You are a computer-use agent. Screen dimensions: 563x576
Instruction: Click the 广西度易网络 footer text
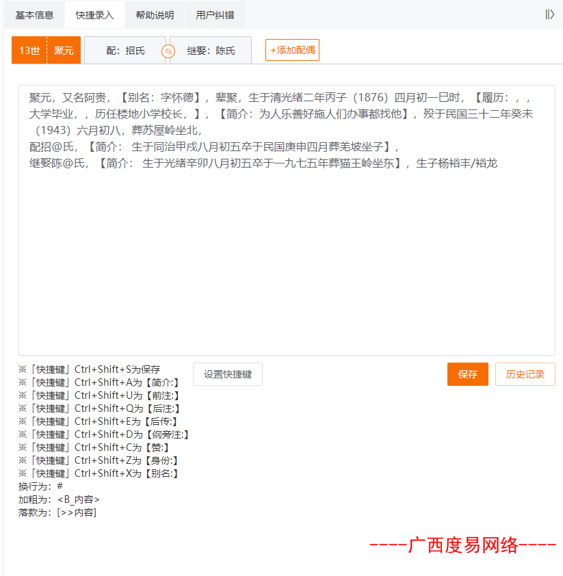462,545
